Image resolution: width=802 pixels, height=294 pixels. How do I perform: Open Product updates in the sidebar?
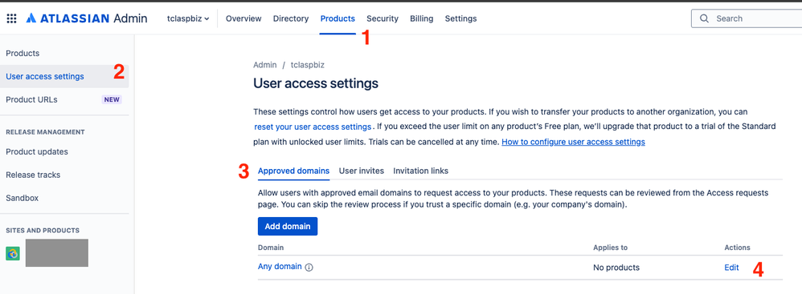click(37, 152)
